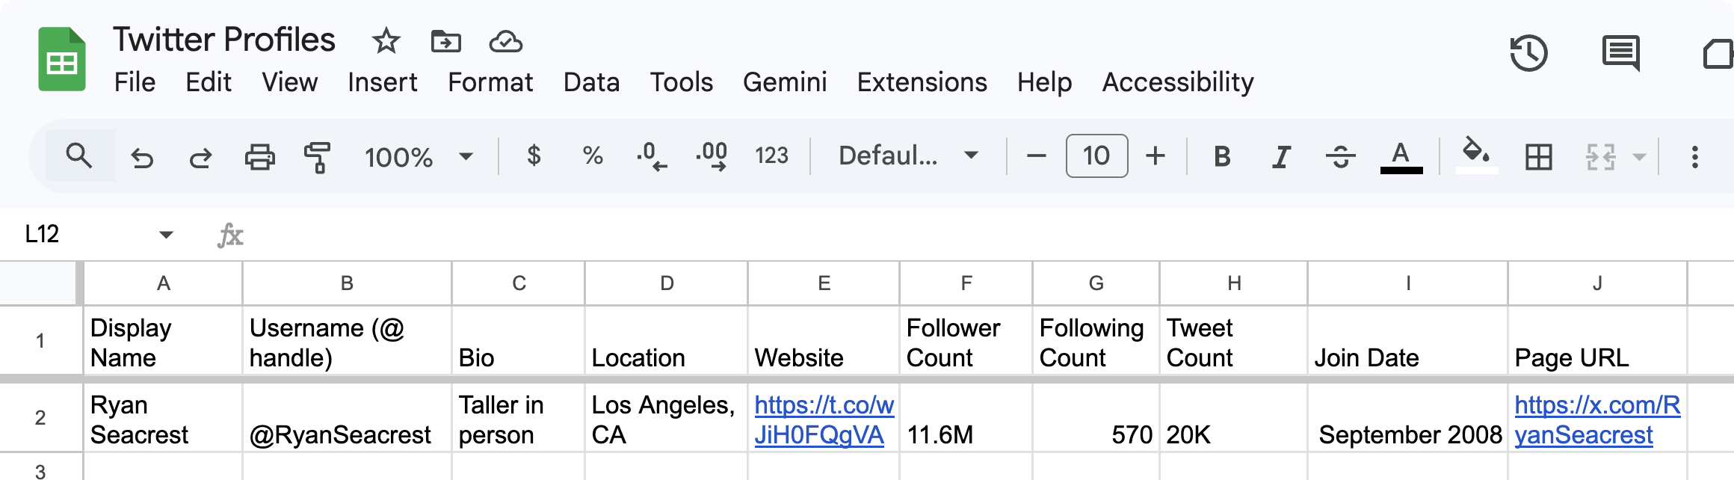Star the Twitter Profiles document
Screen dimensions: 1734x480
coord(386,41)
